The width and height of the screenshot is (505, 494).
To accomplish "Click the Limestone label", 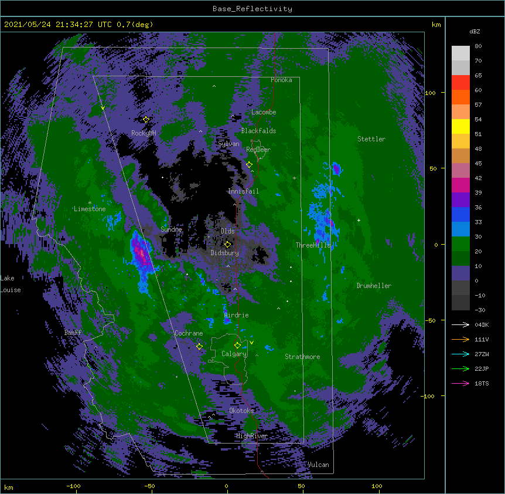I will 90,209.
